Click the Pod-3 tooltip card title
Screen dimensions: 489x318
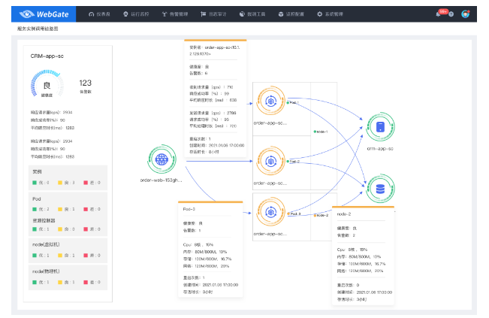click(x=189, y=209)
